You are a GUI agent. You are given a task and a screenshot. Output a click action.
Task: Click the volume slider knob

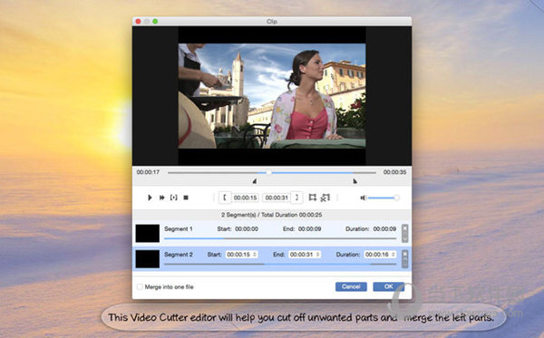tap(396, 198)
